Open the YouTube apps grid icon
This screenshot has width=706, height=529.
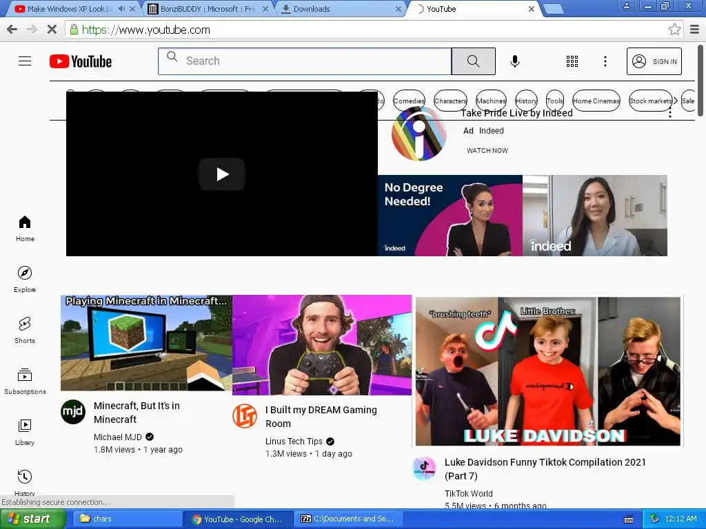coord(572,61)
